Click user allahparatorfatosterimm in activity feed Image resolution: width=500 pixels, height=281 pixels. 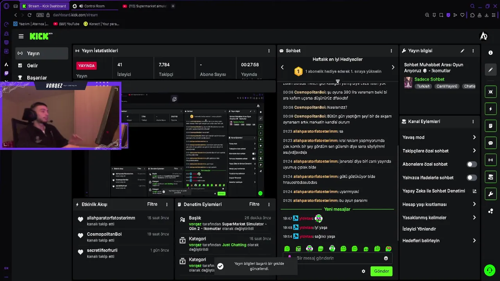pos(111,218)
